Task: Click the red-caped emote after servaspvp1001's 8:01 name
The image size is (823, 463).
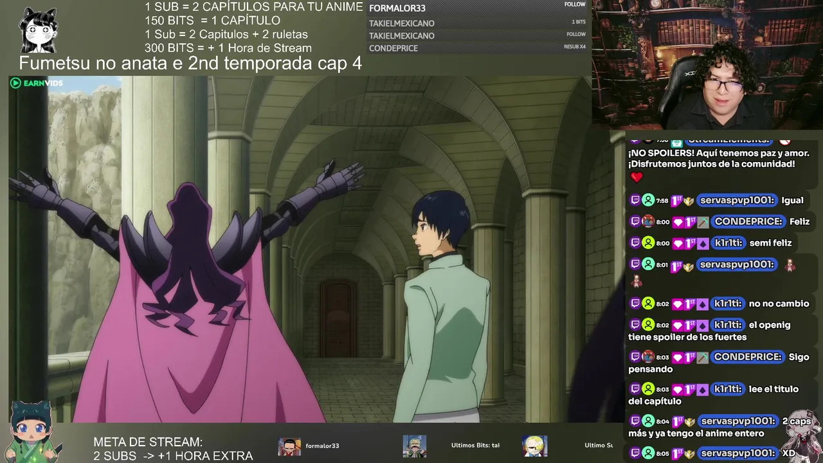Action: pyautogui.click(x=791, y=265)
